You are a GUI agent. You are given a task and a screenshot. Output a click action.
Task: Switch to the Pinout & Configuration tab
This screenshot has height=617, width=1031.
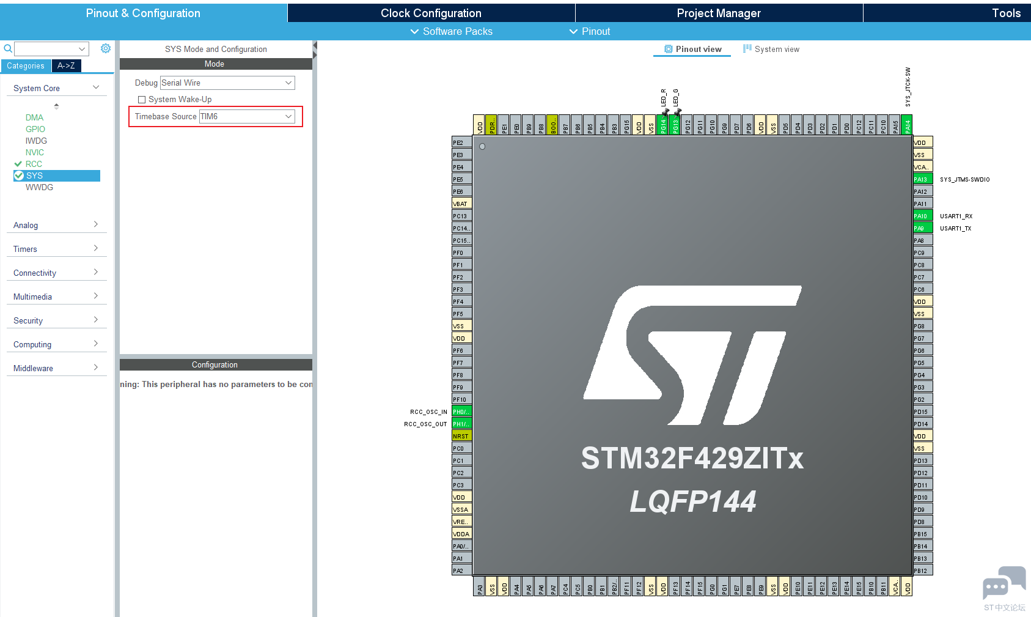tap(143, 13)
